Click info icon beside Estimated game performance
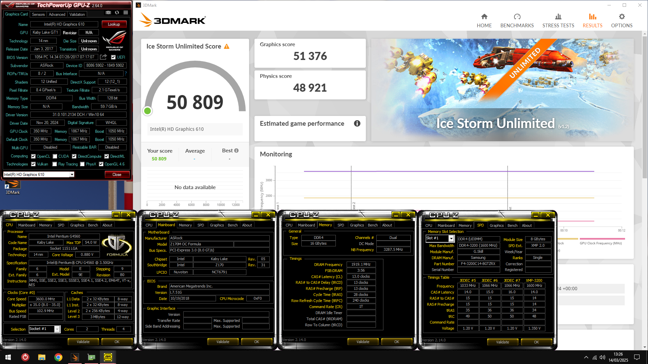 click(x=357, y=123)
